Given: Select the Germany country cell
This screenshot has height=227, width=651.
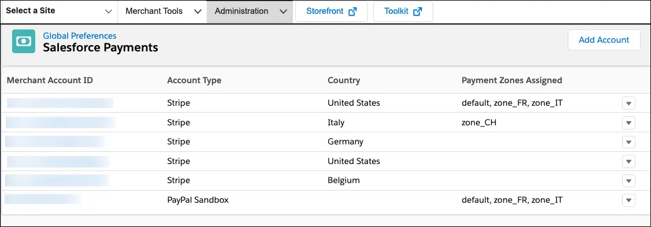Looking at the screenshot, I should tap(345, 142).
